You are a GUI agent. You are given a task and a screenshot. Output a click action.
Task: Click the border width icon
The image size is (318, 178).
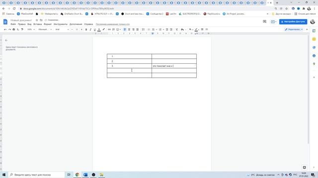point(202,30)
